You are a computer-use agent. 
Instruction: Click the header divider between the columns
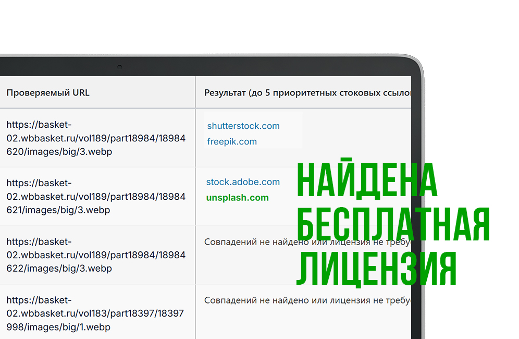pyautogui.click(x=195, y=93)
